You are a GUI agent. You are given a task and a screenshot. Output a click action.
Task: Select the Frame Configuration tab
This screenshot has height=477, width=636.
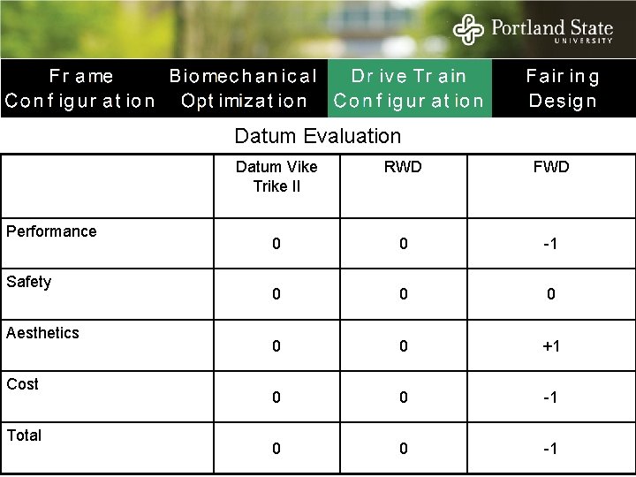point(80,88)
